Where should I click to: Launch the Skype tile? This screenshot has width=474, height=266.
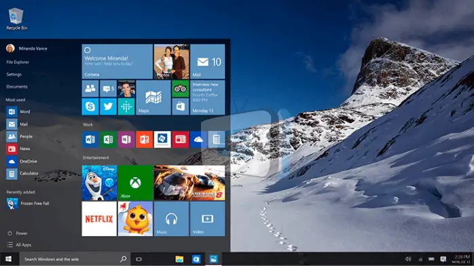[x=90, y=107]
